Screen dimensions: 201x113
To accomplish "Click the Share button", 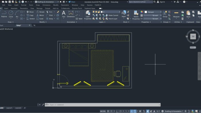I will click(x=72, y=2).
